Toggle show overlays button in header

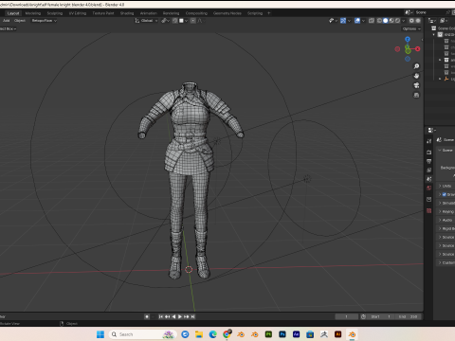357,21
